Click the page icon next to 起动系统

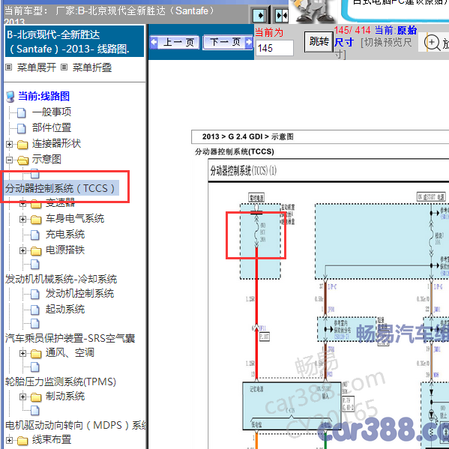pos(35,310)
